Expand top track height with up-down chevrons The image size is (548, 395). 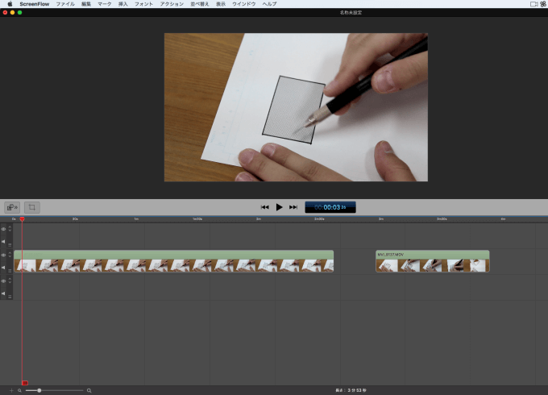[10, 229]
